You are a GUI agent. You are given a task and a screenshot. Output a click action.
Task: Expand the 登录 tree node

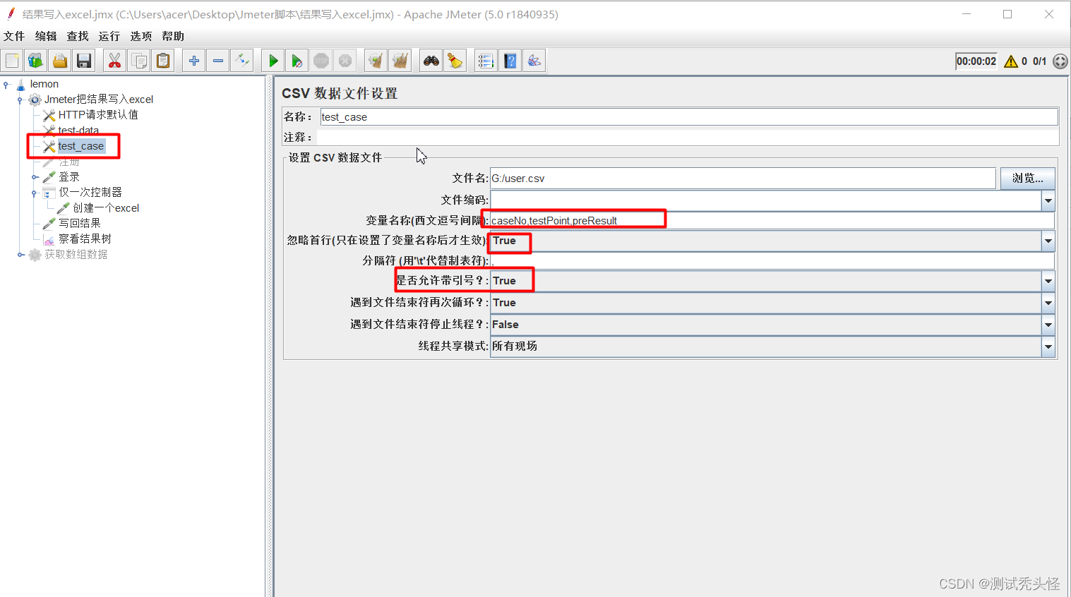pyautogui.click(x=35, y=177)
